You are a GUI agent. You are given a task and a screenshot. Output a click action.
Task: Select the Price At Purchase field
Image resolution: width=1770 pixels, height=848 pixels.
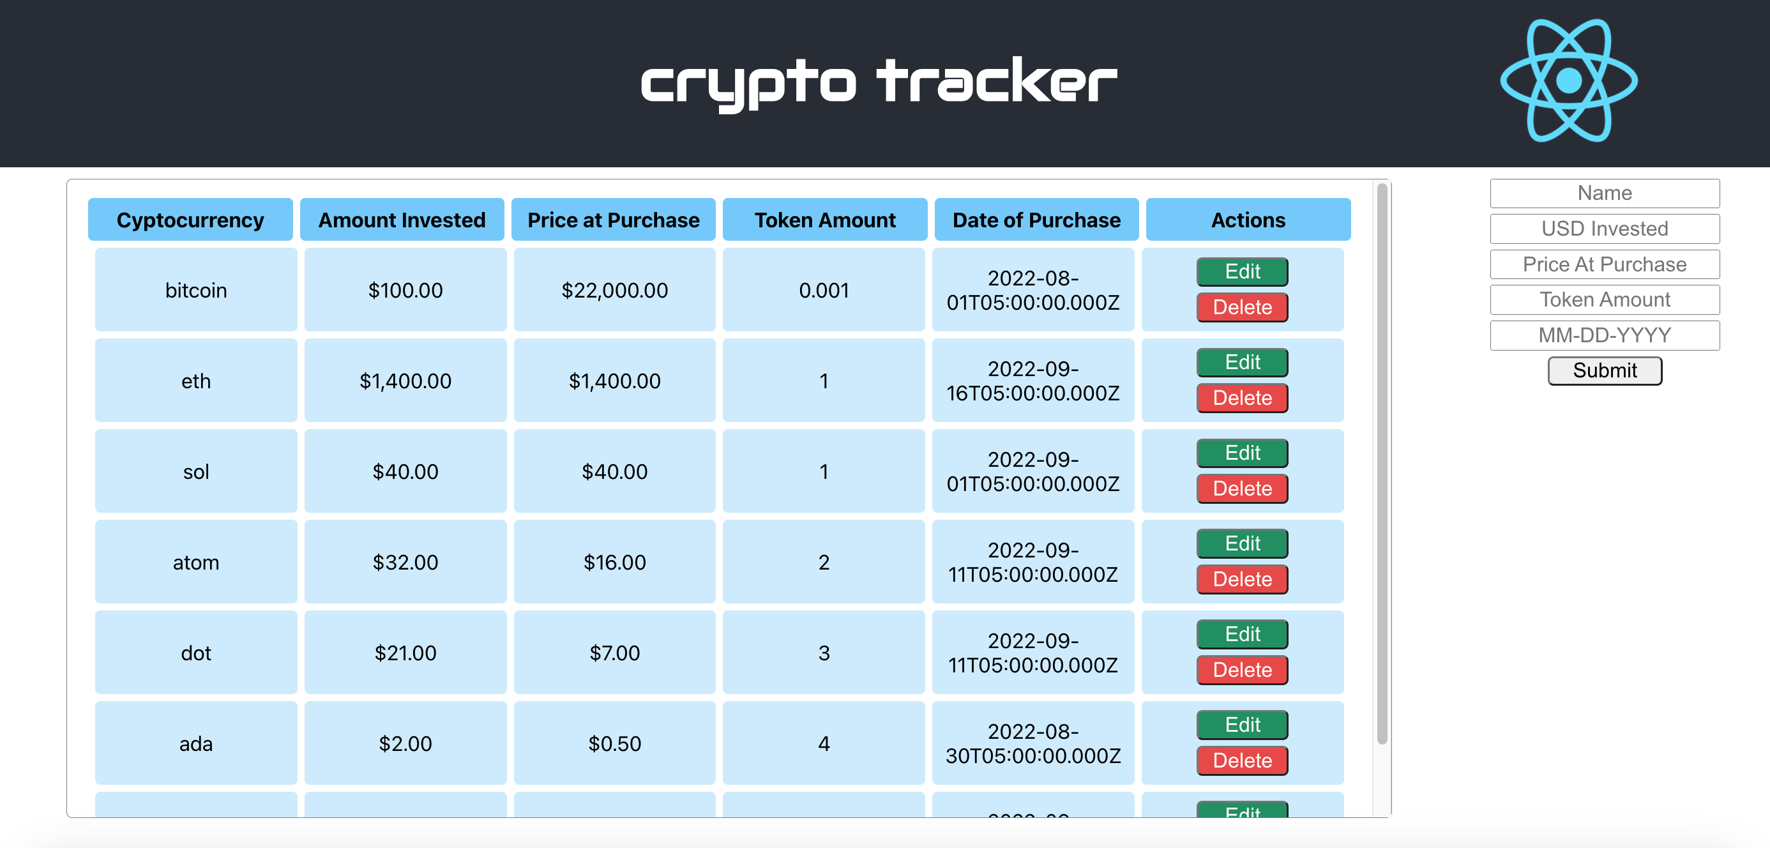pyautogui.click(x=1604, y=264)
